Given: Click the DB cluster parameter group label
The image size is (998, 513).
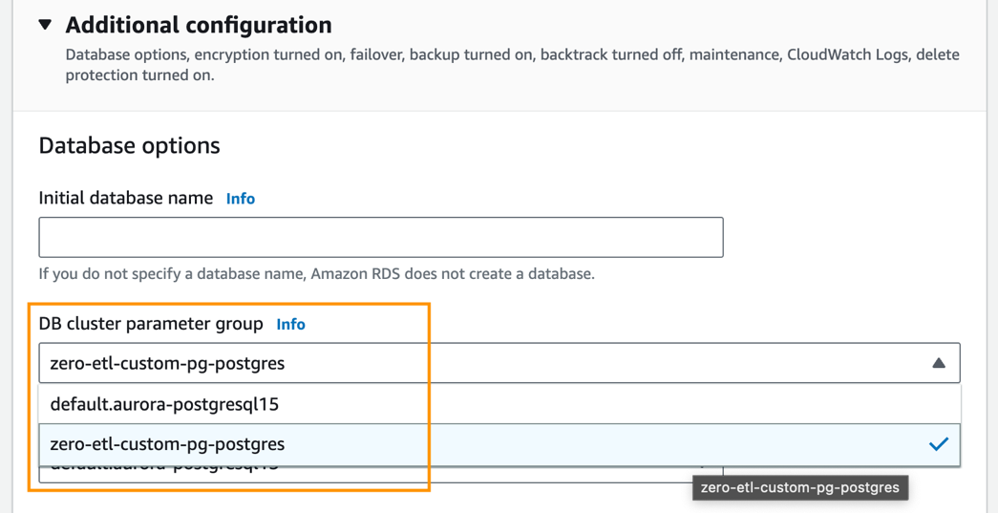Looking at the screenshot, I should point(151,325).
